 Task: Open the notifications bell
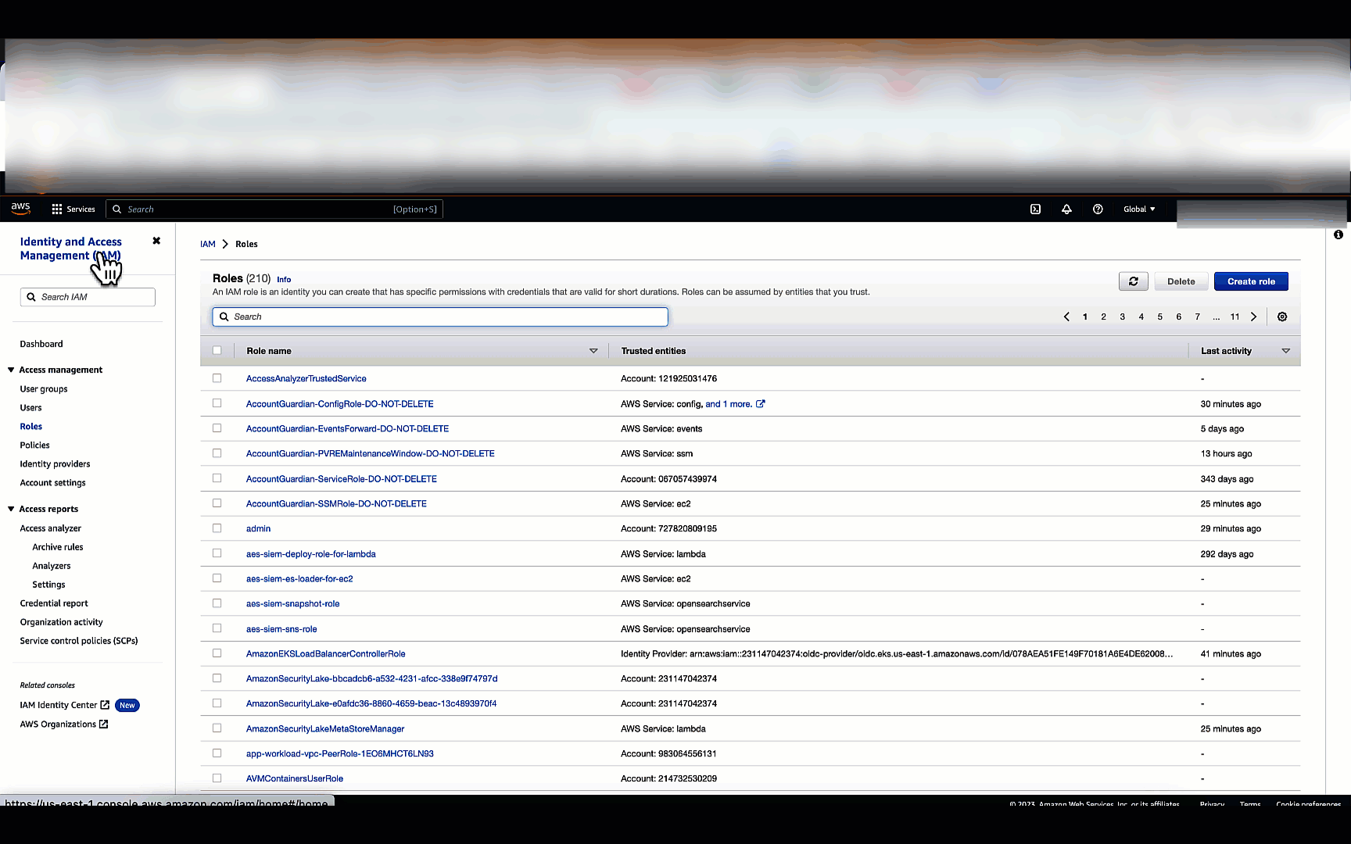pyautogui.click(x=1066, y=209)
